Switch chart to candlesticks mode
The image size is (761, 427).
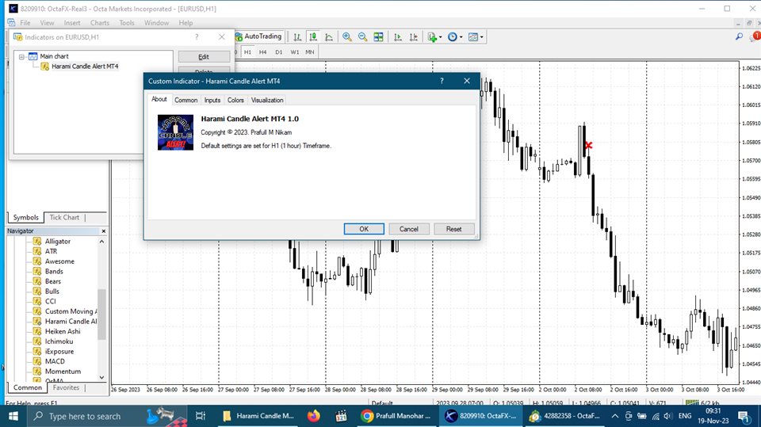314,37
